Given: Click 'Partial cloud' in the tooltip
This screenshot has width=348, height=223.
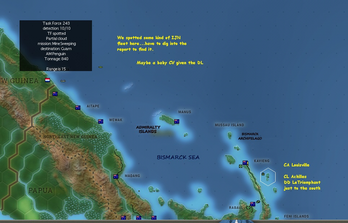Looking at the screenshot, I should pyautogui.click(x=56, y=38).
